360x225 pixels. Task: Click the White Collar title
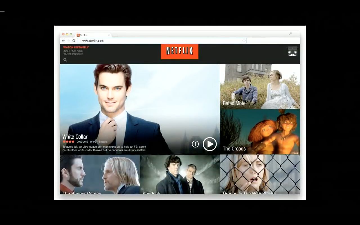click(75, 137)
